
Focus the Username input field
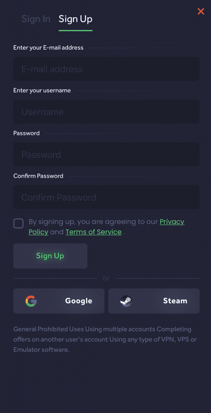106,112
